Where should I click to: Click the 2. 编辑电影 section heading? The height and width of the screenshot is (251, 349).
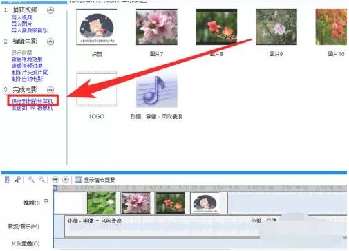click(x=20, y=41)
